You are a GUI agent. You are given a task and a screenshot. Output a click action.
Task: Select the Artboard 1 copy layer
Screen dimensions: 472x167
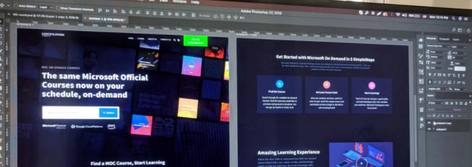448,122
